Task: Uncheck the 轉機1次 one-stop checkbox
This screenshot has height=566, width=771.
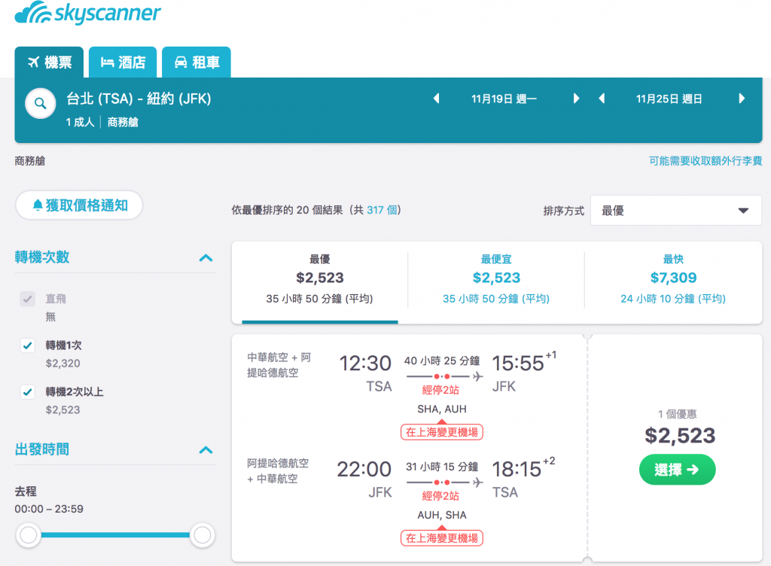Action: (x=28, y=345)
